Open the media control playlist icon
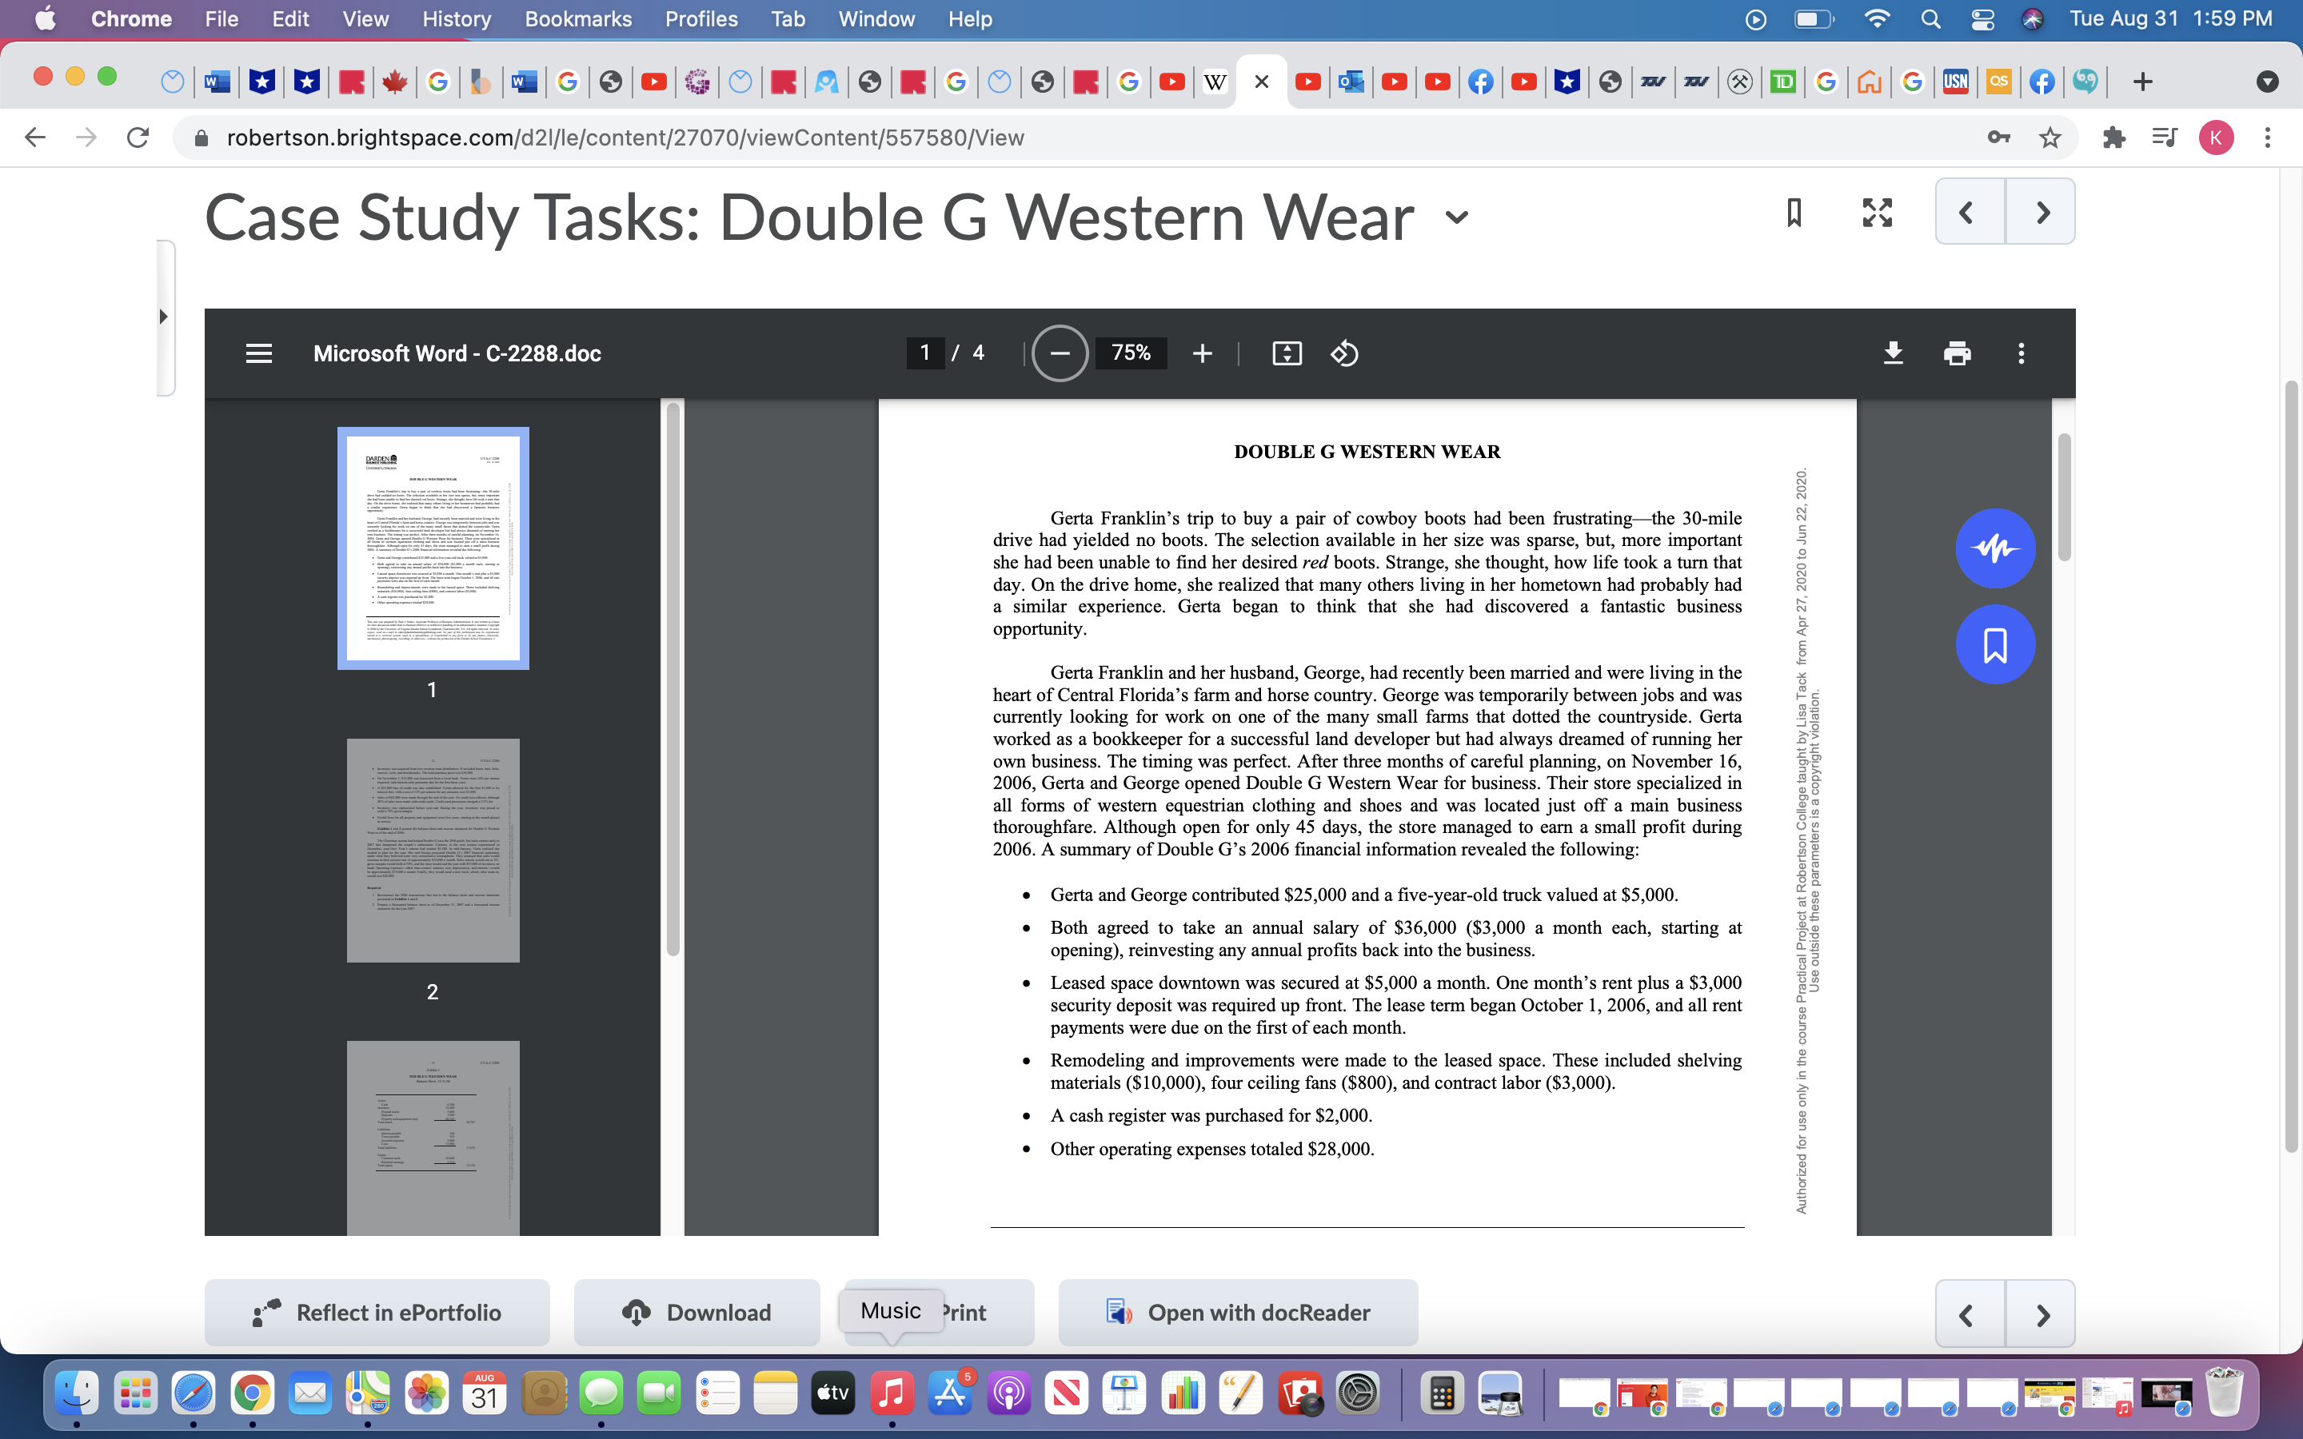Viewport: 2303px width, 1439px height. pos(2164,138)
